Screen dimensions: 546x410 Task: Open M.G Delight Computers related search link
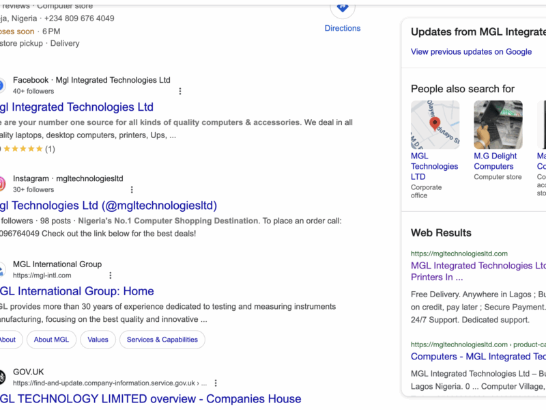point(495,161)
